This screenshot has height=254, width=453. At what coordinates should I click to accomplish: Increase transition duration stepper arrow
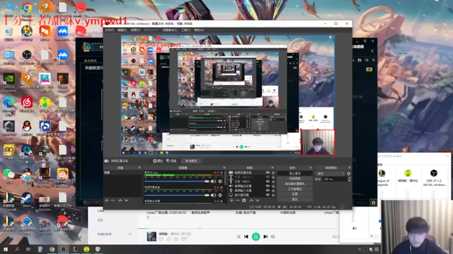[x=349, y=178]
